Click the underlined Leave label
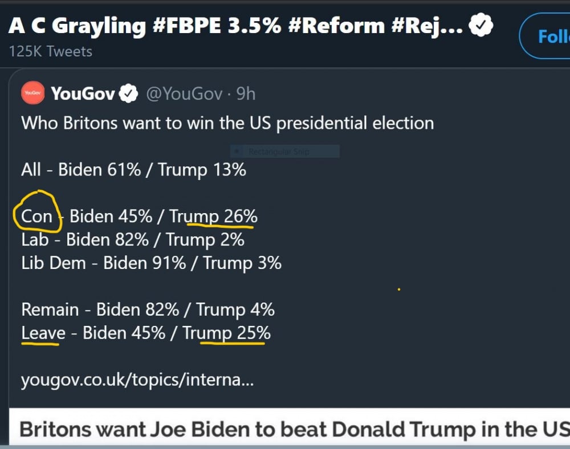570x449 pixels. point(43,333)
